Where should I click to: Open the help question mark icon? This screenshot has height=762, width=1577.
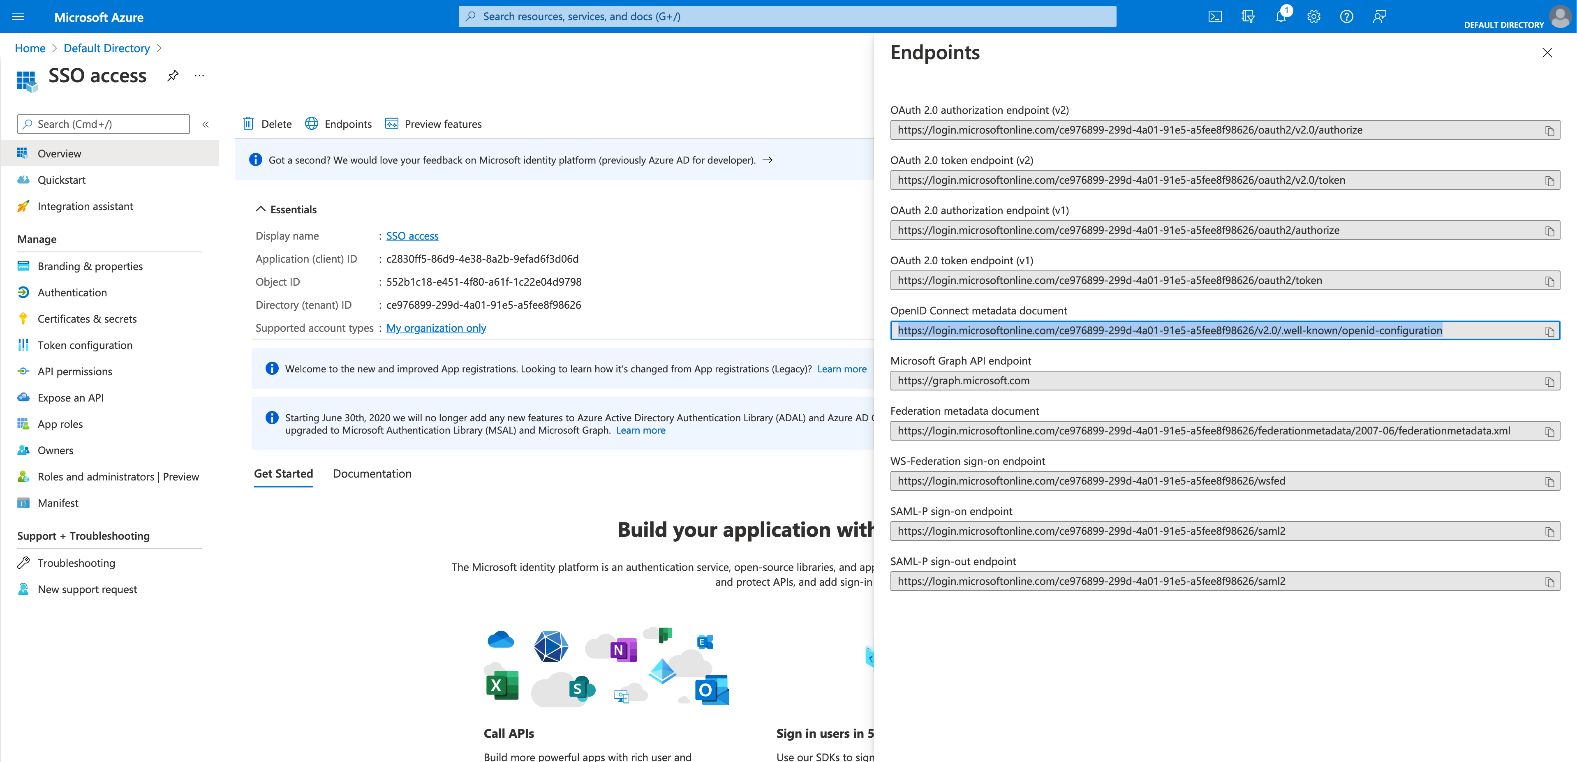[x=1346, y=16]
